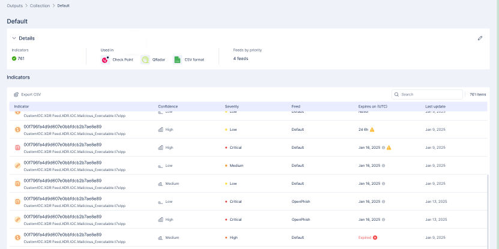Click Medium confidence in the Expired row
This screenshot has height=249, width=499.
(172, 238)
